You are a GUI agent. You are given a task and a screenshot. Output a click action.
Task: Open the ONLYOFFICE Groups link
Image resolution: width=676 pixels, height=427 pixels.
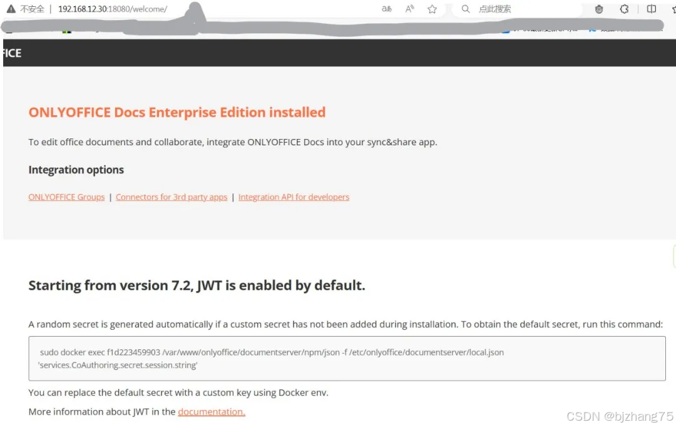(x=66, y=197)
